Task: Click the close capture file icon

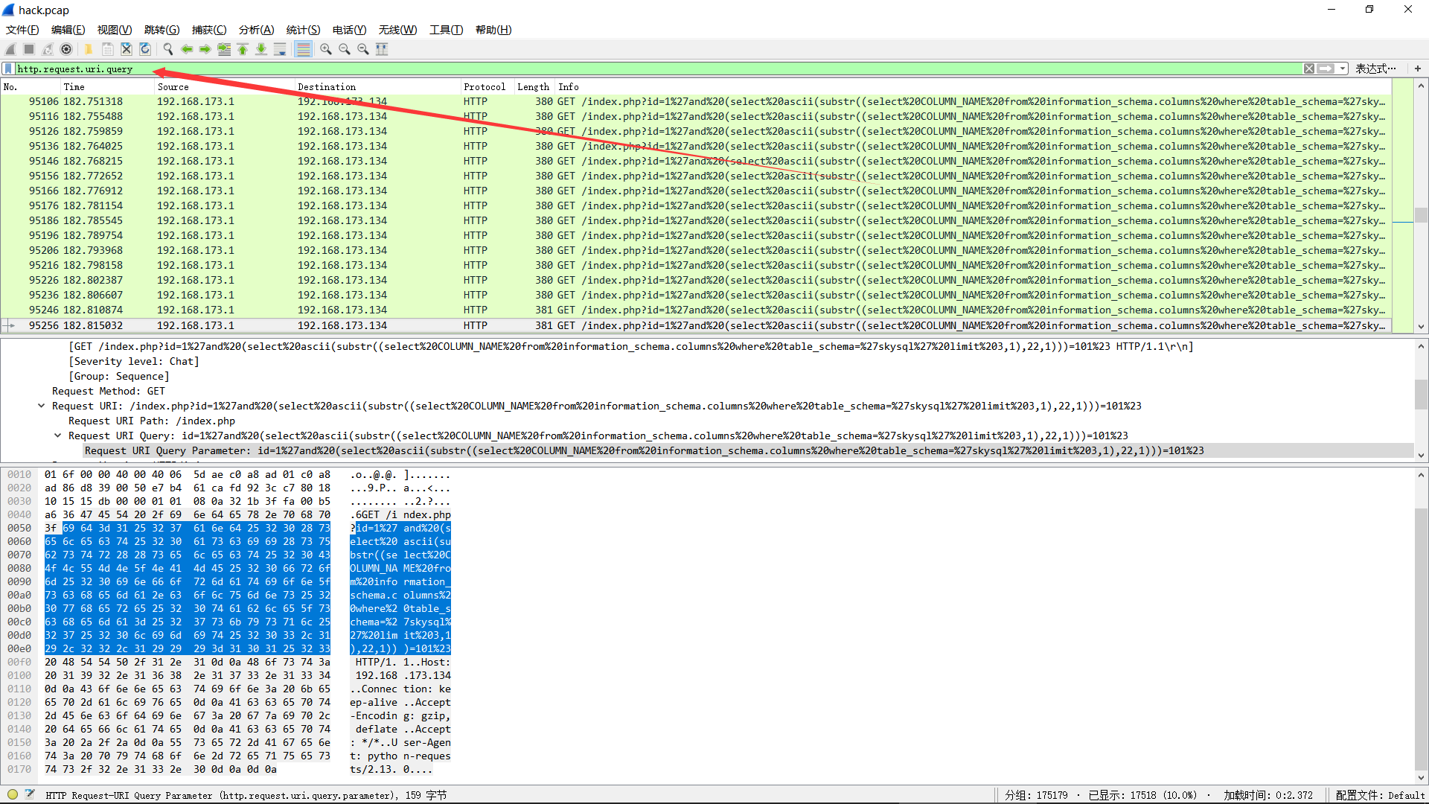Action: (x=127, y=49)
